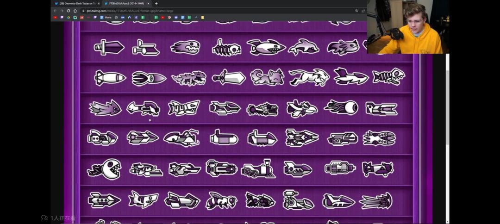Screen dimensions: 500x224
Task: Click the steam locomotive ship icon
Action: [x=258, y=169]
